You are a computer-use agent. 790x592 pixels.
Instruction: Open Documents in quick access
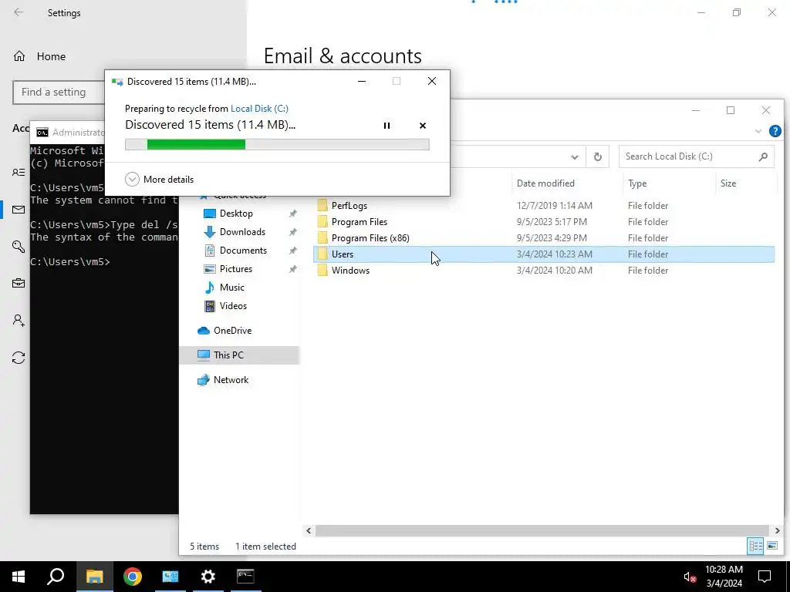pyautogui.click(x=243, y=251)
